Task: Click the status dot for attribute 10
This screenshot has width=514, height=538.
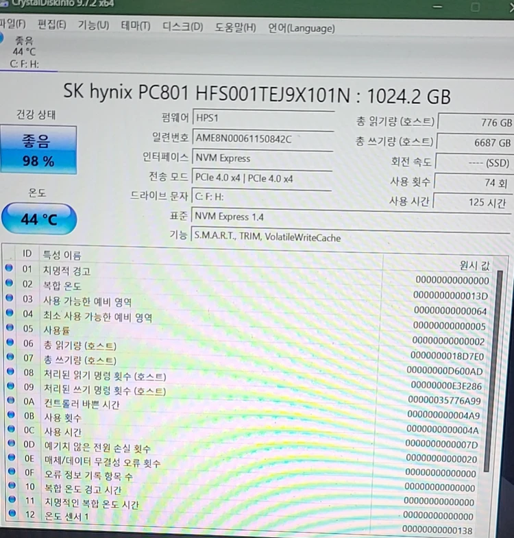Action: 12,485
